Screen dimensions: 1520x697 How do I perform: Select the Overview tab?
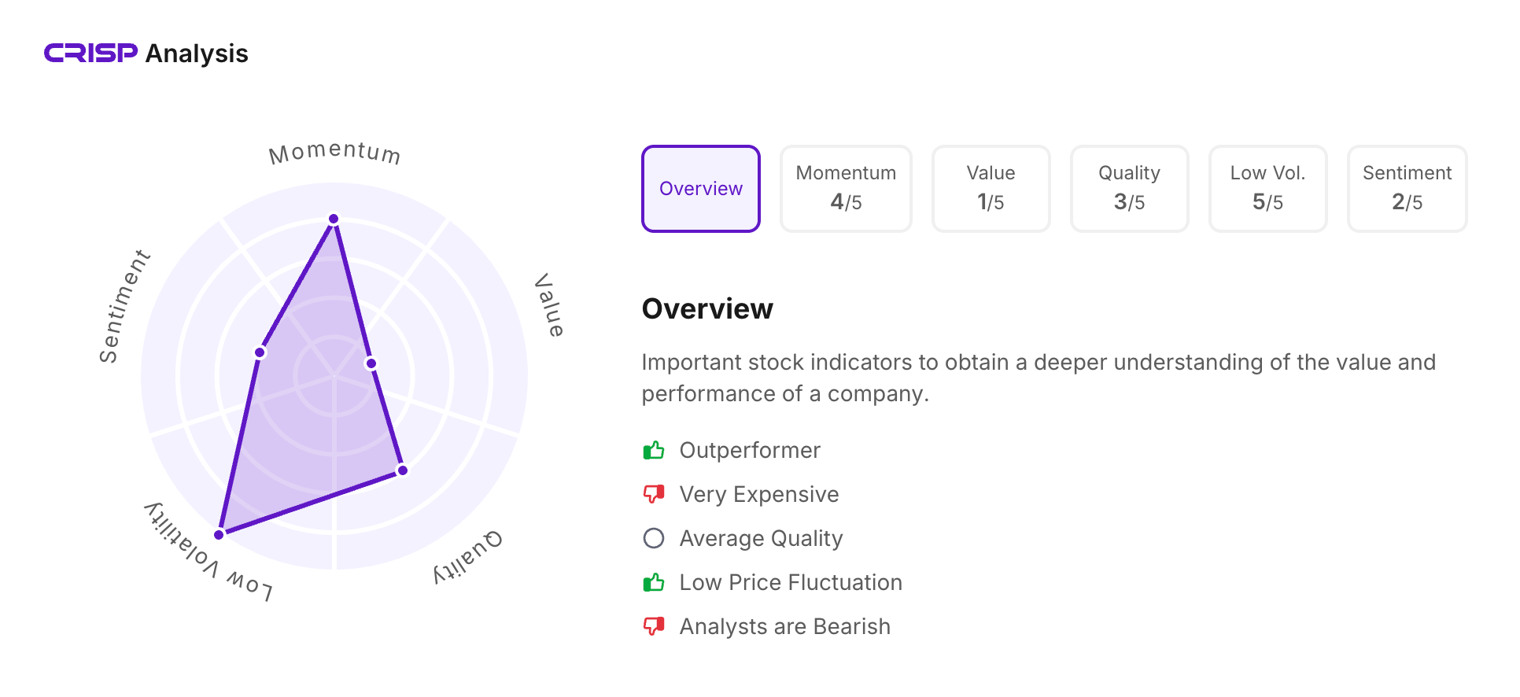[x=700, y=189]
